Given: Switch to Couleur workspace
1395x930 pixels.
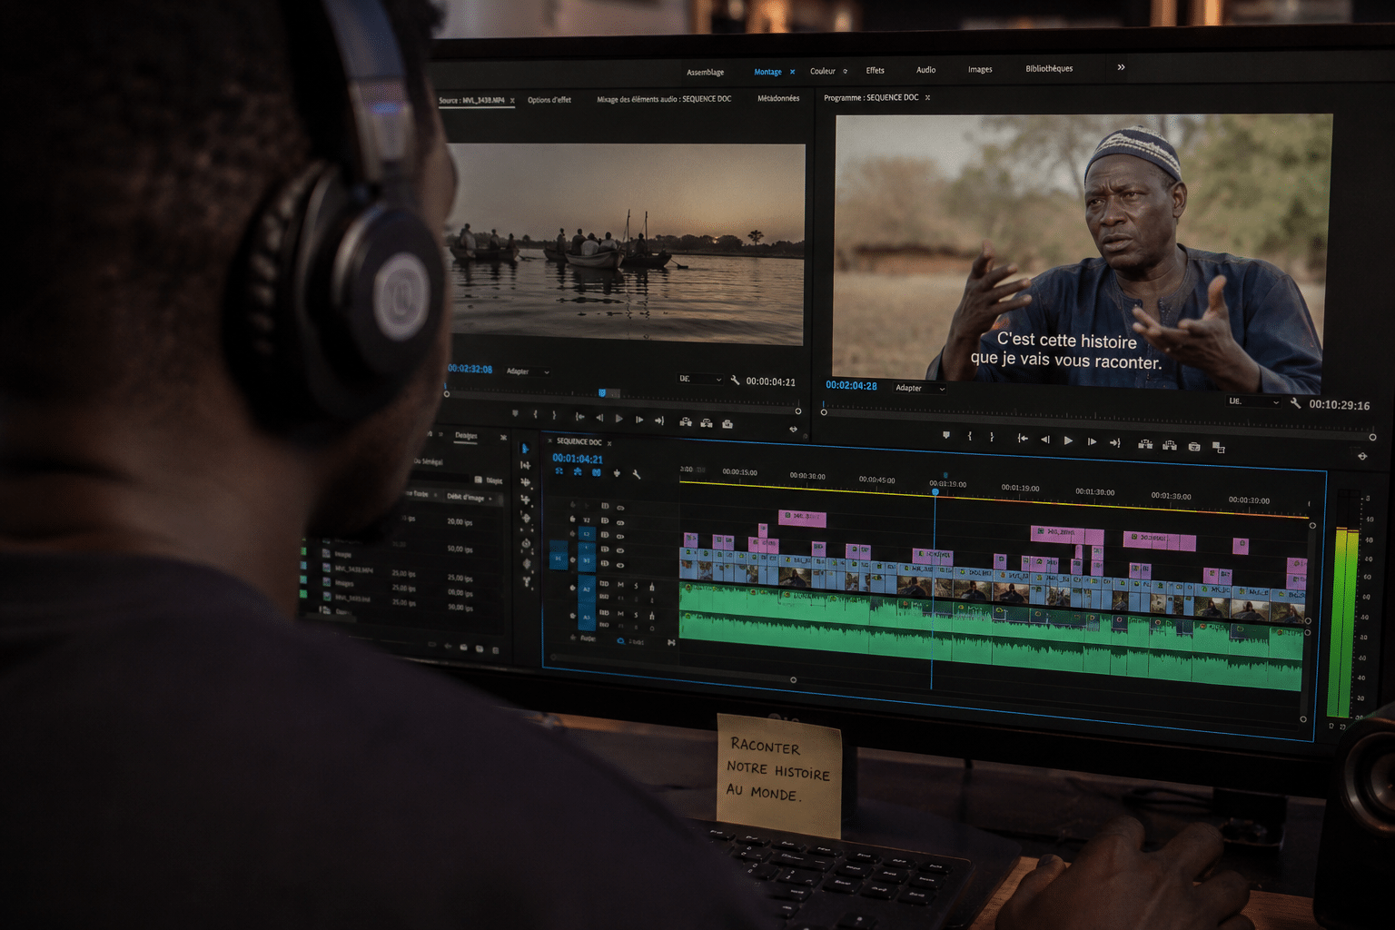Looking at the screenshot, I should pyautogui.click(x=823, y=71).
